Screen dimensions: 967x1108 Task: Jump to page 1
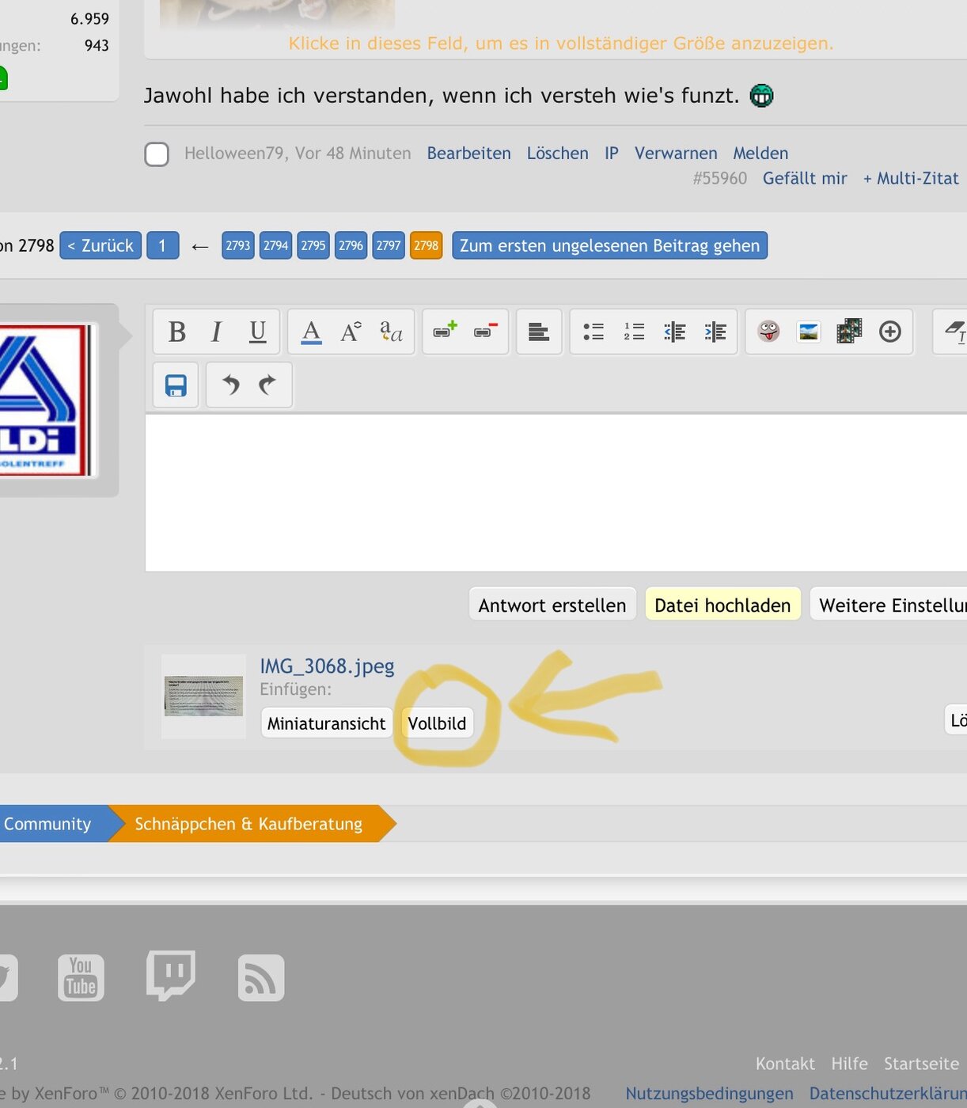(x=163, y=245)
